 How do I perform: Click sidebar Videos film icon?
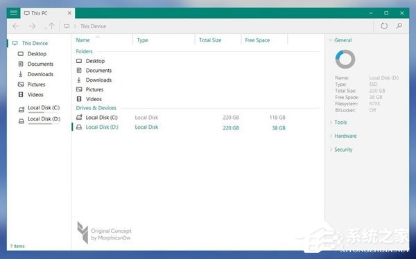[21, 94]
